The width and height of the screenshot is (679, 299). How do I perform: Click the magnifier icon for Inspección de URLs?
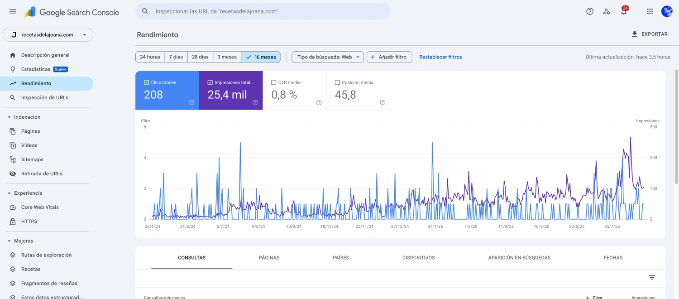click(13, 97)
